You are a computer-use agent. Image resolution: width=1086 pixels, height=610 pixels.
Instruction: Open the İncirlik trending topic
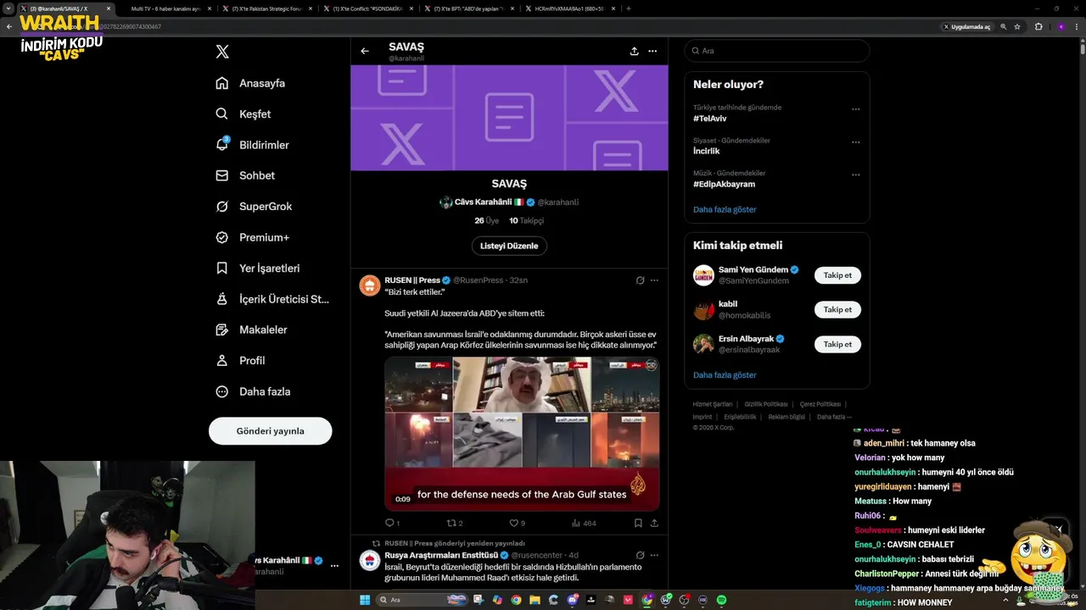coord(707,151)
